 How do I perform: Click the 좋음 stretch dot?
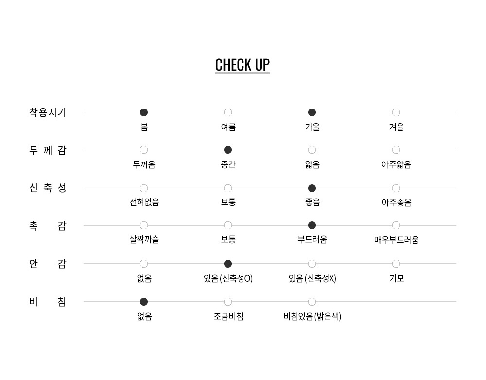tap(312, 188)
